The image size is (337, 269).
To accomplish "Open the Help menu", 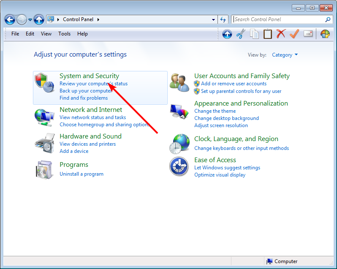I will (82, 34).
